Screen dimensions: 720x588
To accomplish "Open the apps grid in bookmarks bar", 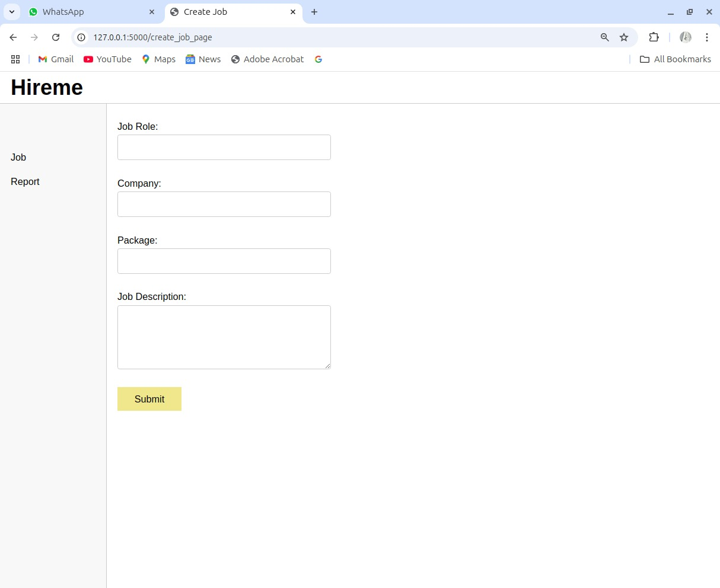I will (15, 59).
